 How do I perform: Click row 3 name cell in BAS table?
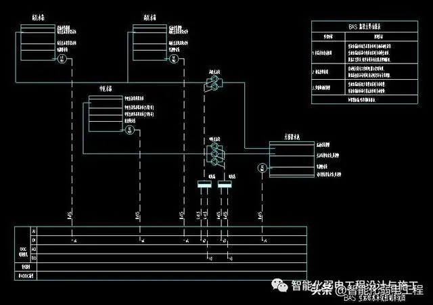tap(328, 87)
